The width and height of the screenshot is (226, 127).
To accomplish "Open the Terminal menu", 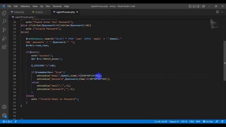I will [57, 6].
